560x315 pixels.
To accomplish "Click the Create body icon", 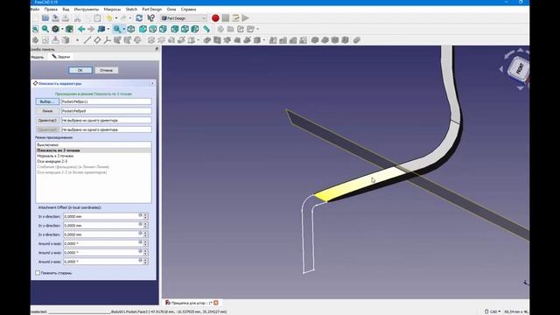I will point(35,40).
